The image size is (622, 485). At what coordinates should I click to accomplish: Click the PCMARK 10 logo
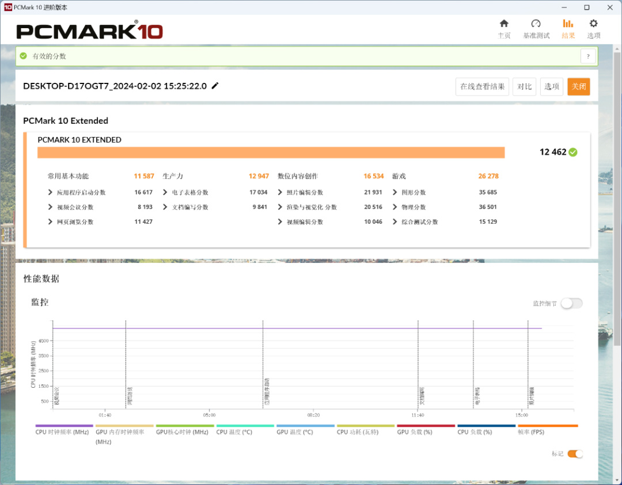pyautogui.click(x=90, y=31)
